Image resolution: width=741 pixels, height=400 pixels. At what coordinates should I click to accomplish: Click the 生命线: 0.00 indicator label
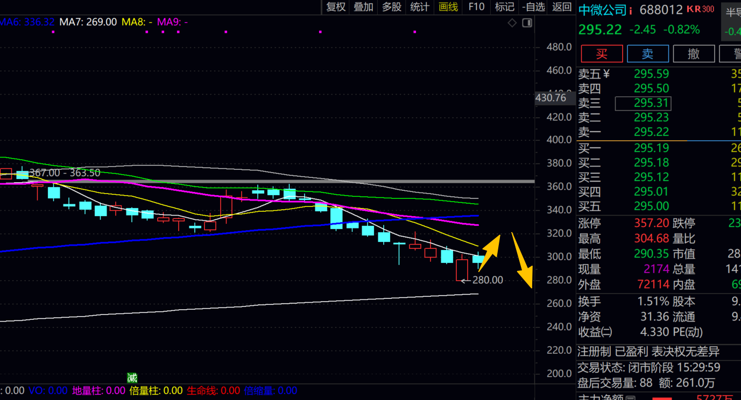[x=213, y=391]
